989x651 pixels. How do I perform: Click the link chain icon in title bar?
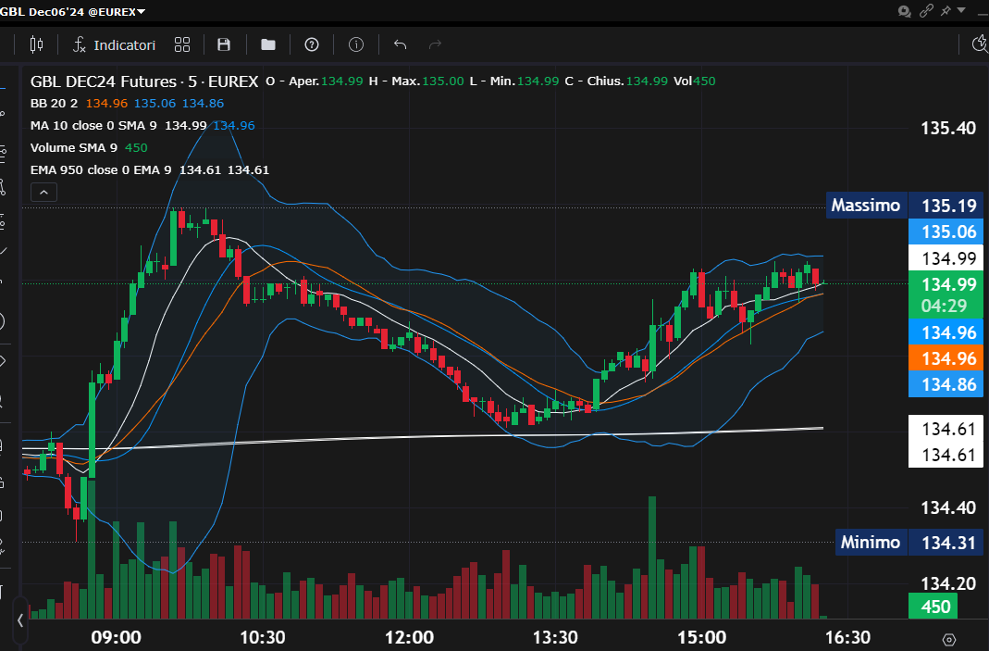pos(926,11)
